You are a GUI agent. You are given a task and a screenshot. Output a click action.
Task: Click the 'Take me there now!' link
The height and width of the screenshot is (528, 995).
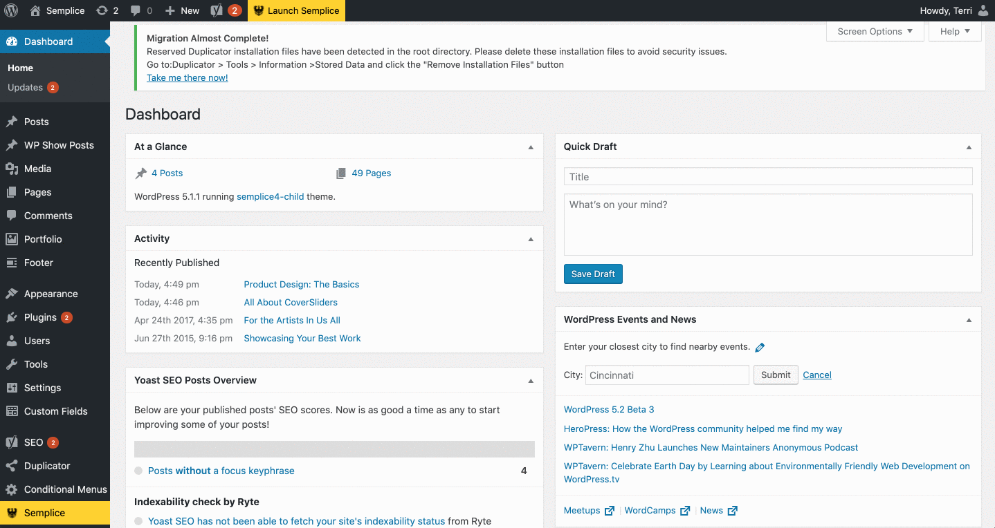187,77
